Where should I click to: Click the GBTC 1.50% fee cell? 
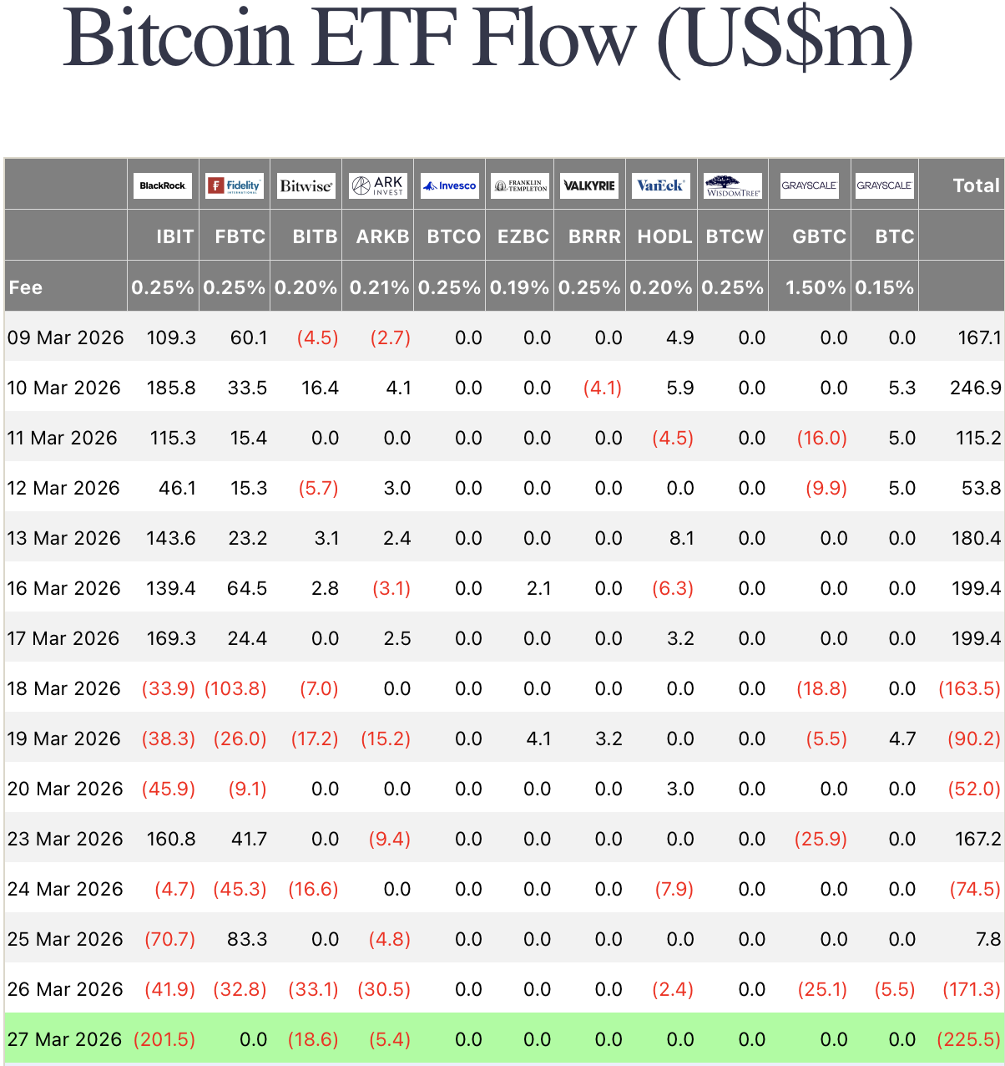pos(816,287)
